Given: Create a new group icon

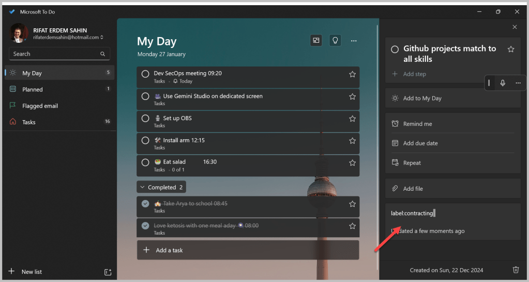Looking at the screenshot, I should (108, 272).
